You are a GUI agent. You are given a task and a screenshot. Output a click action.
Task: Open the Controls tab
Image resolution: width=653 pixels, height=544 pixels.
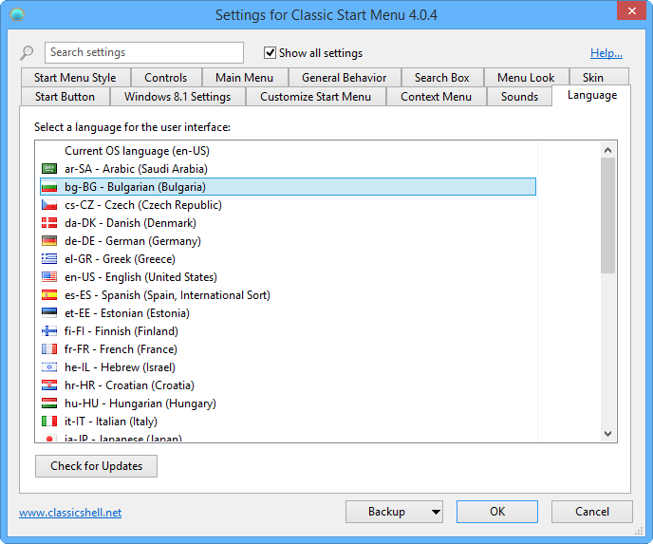[x=166, y=78]
